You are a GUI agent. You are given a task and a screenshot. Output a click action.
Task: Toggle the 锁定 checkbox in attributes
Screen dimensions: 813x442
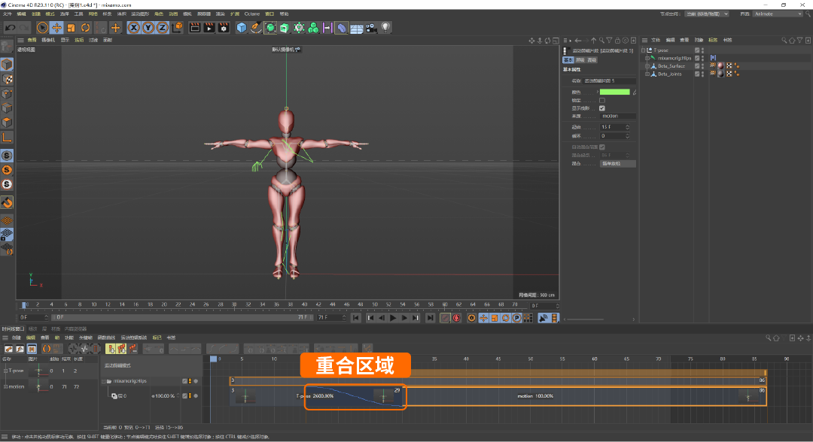pos(602,101)
